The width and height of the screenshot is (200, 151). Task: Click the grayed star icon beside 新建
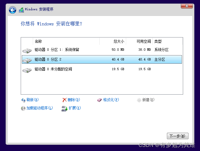(139, 100)
